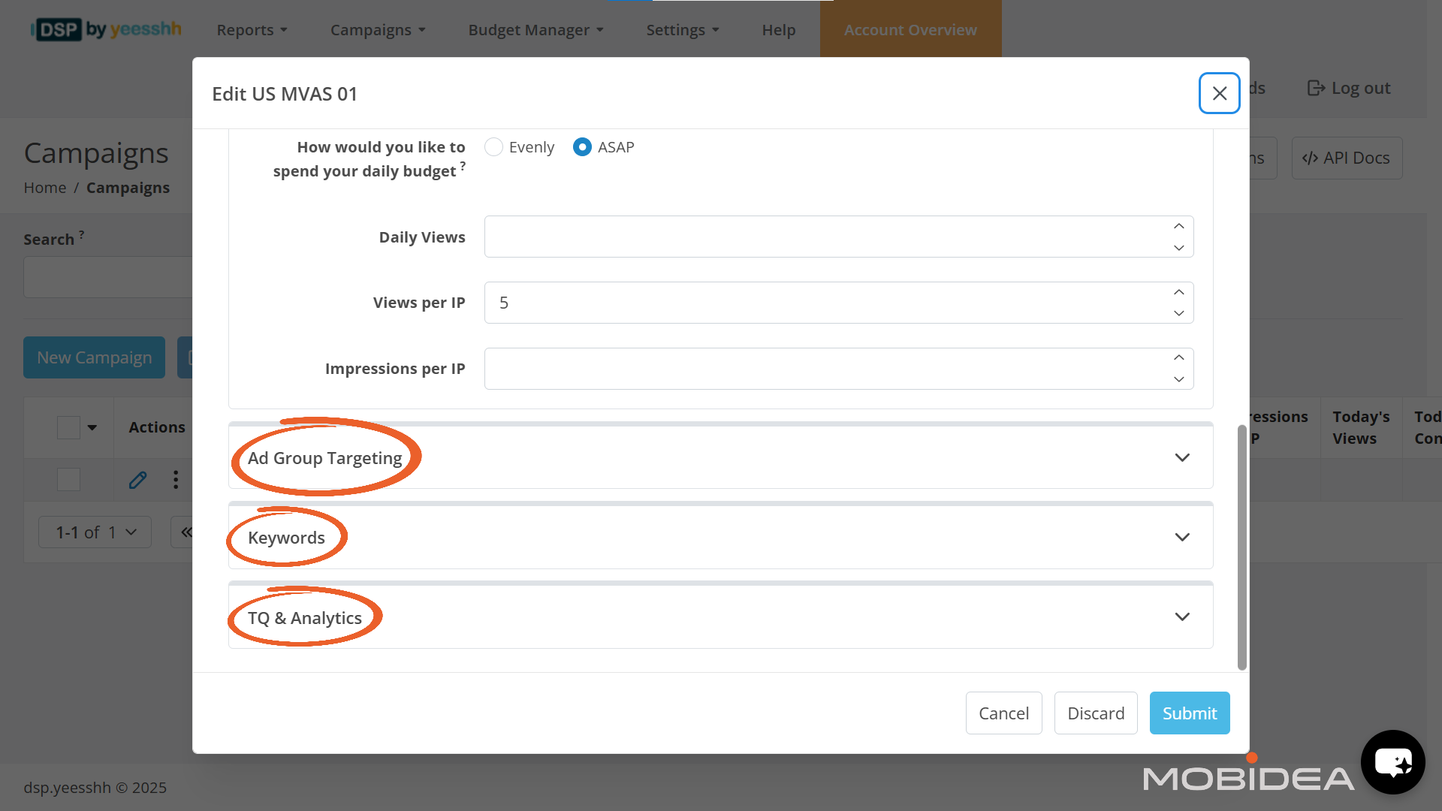
Task: Click the DSP by yeesshh logo
Action: [106, 30]
